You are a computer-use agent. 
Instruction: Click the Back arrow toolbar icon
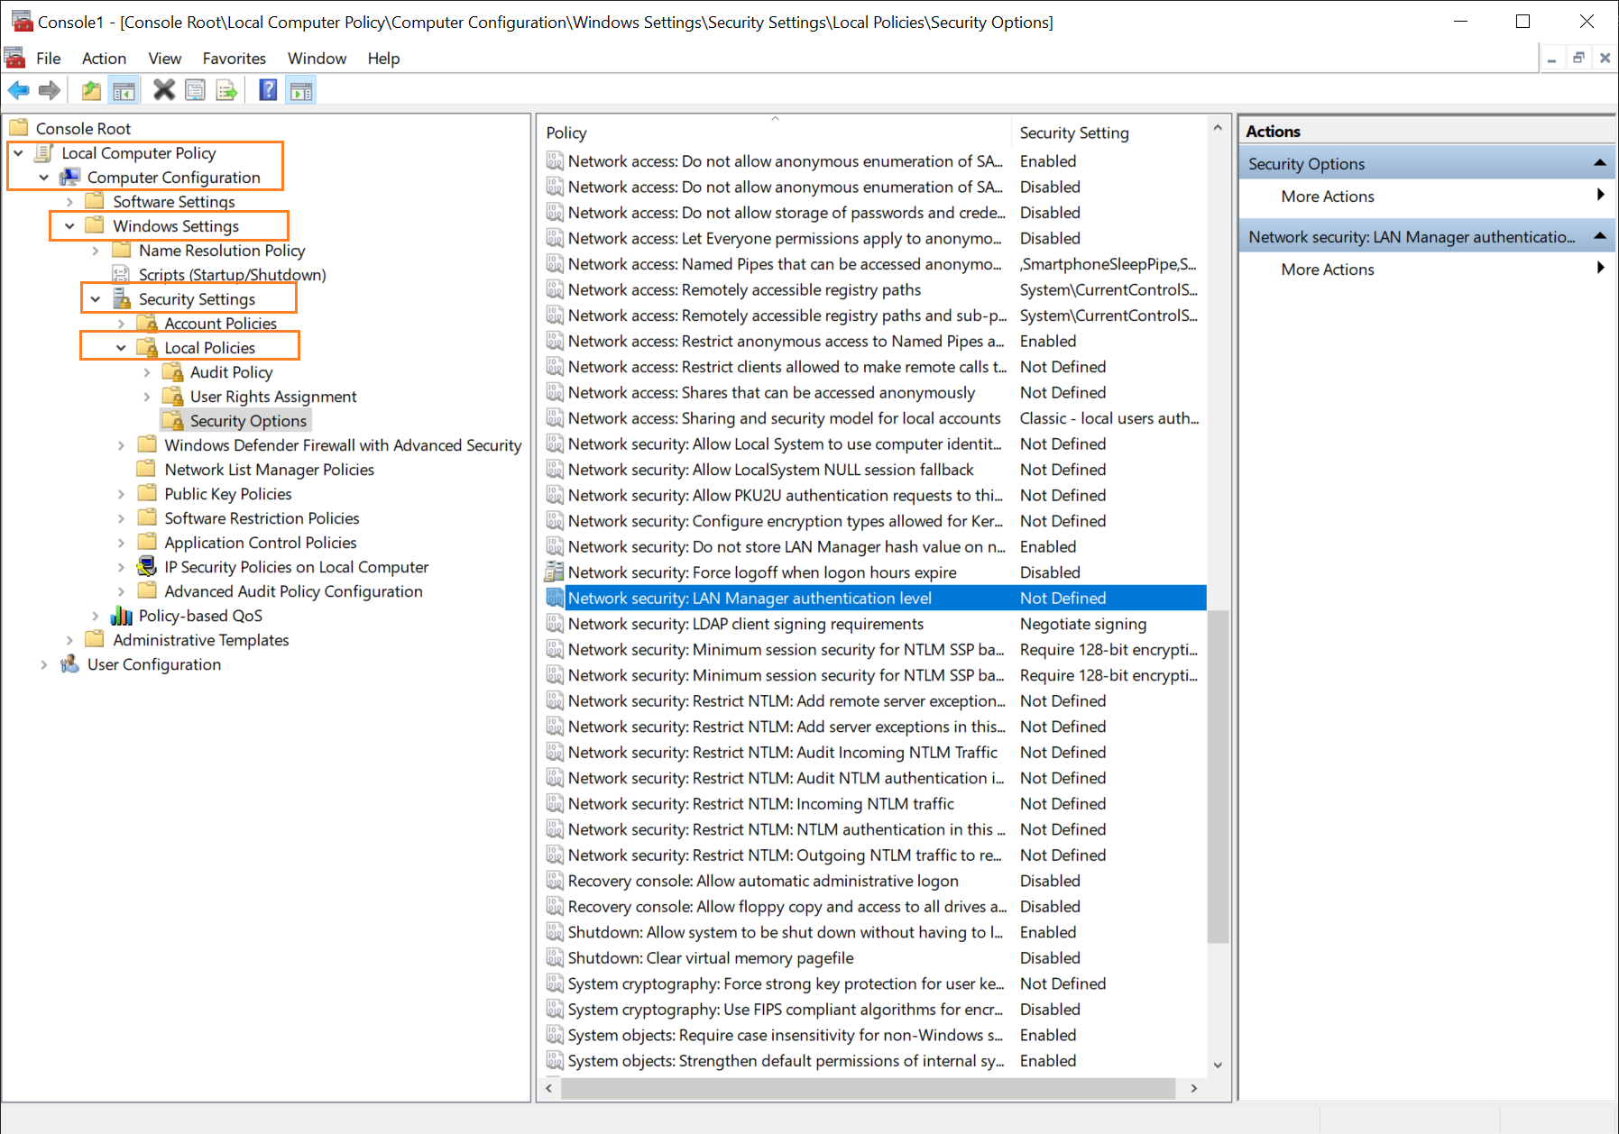[x=18, y=90]
